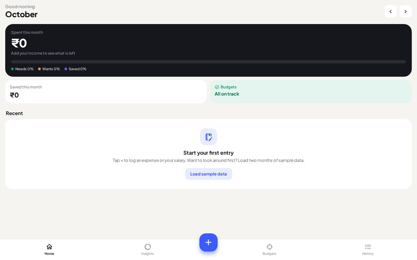This screenshot has width=417, height=260.
Task: Go to the next month with right chevron
Action: coord(406,11)
